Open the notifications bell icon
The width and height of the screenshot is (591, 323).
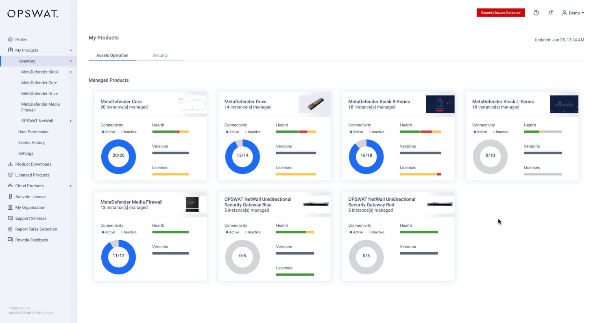[550, 13]
